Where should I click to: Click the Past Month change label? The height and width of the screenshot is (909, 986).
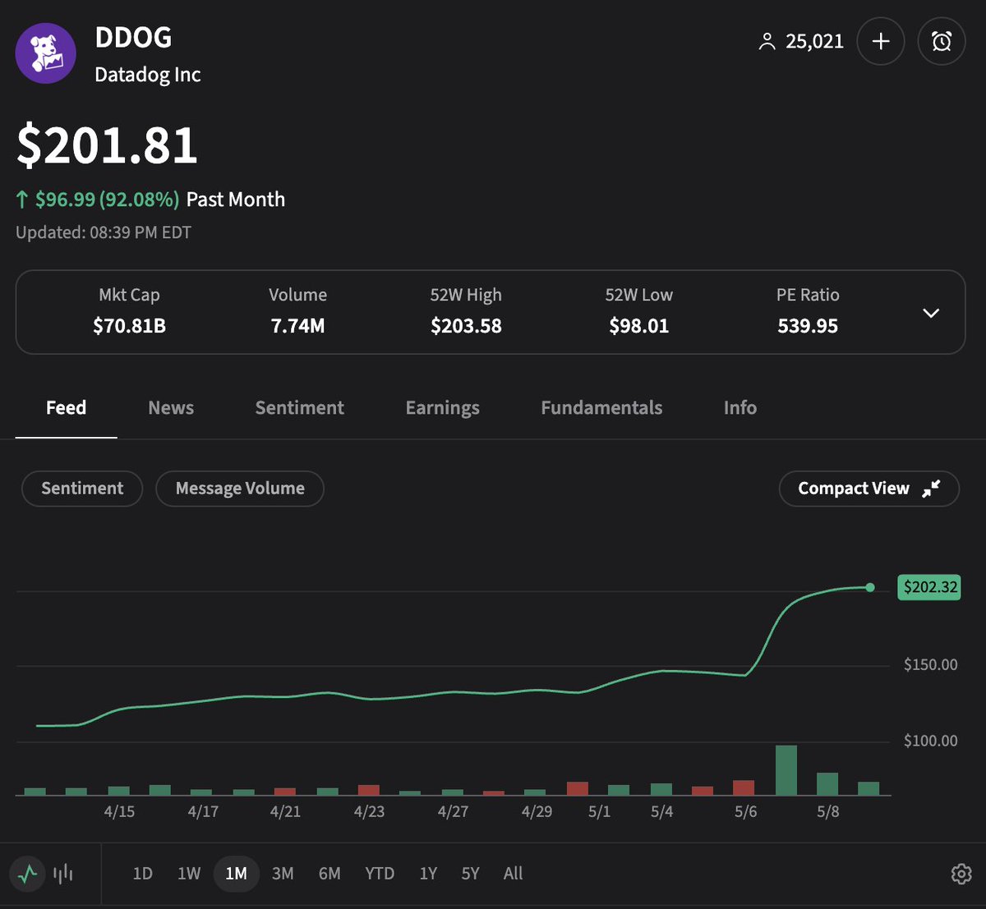tap(236, 200)
